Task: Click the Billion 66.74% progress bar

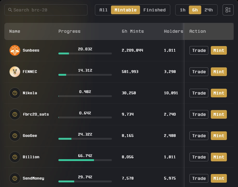Action: pyautogui.click(x=85, y=160)
